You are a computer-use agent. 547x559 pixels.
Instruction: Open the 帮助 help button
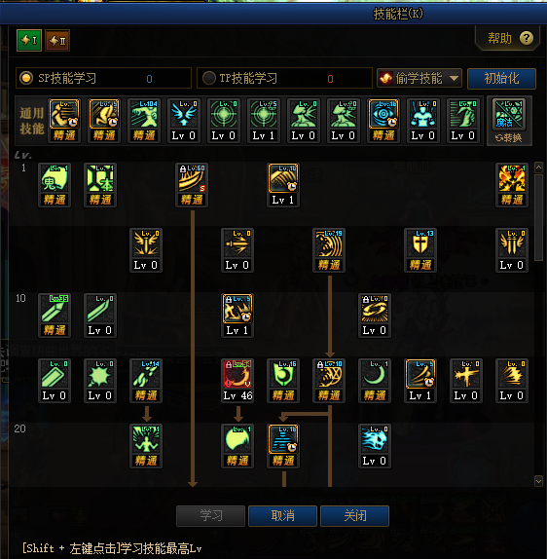tap(510, 38)
